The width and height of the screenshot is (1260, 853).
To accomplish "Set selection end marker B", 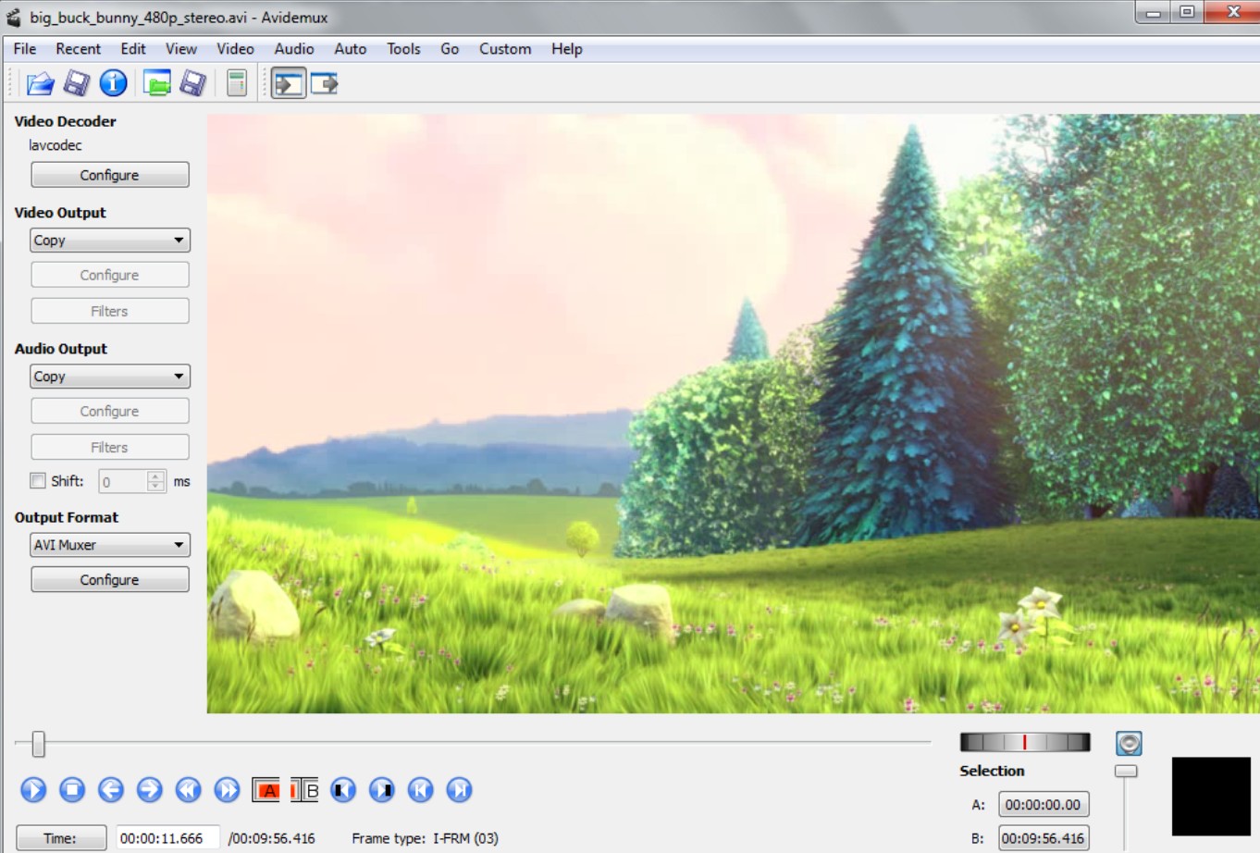I will click(x=304, y=790).
